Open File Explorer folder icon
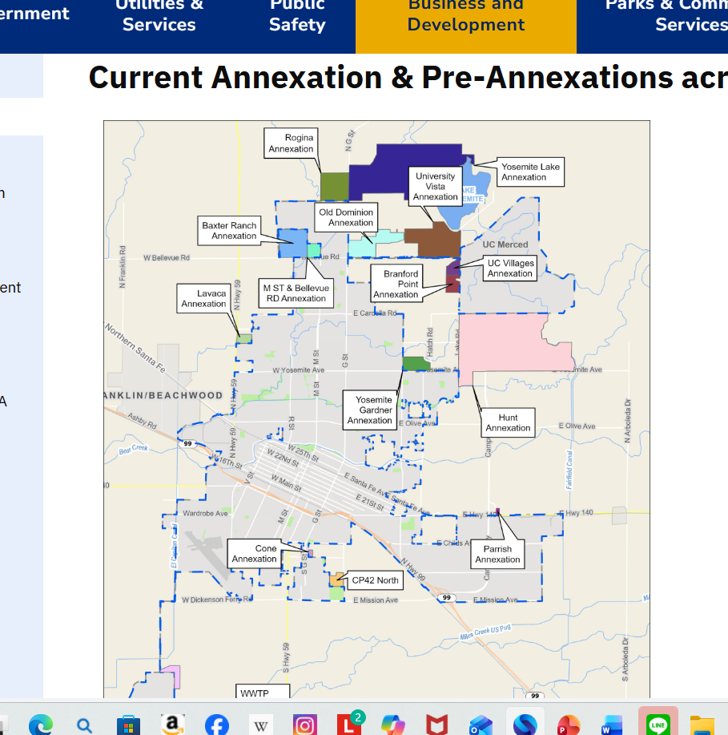Image resolution: width=728 pixels, height=735 pixels. click(702, 725)
